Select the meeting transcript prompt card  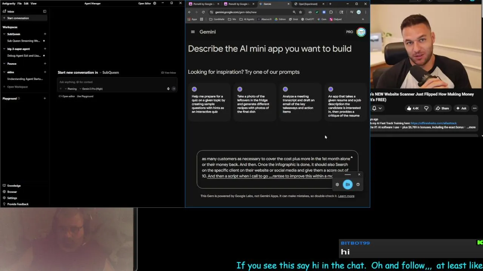[300, 102]
